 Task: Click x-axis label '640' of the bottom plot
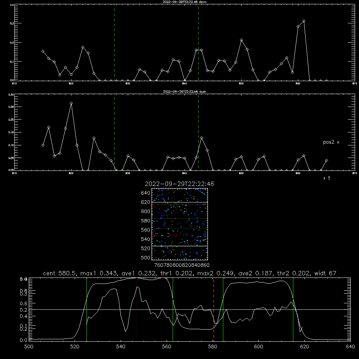pos(350,347)
